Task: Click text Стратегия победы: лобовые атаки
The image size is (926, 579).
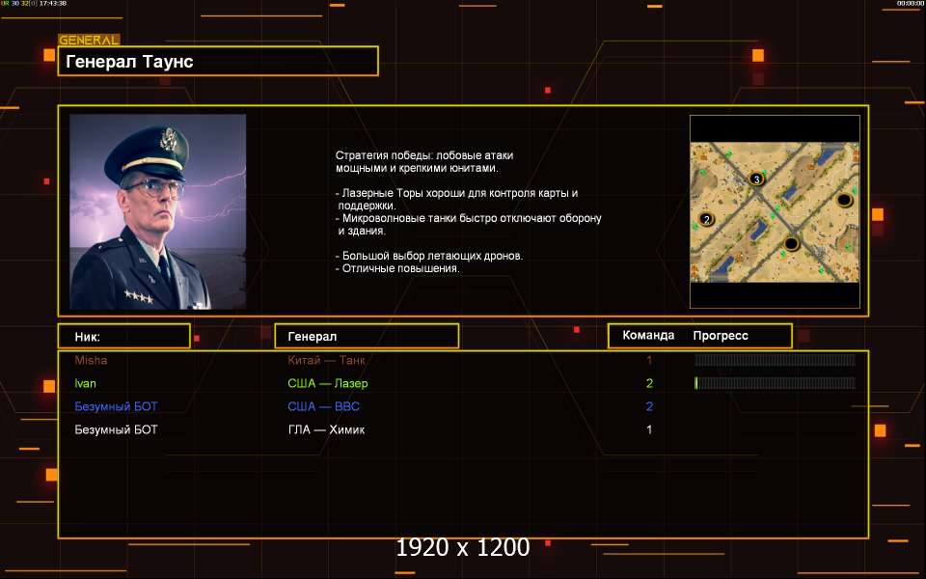Action: click(x=424, y=155)
